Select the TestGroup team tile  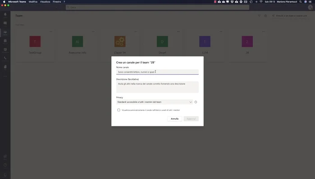pyautogui.click(x=35, y=46)
